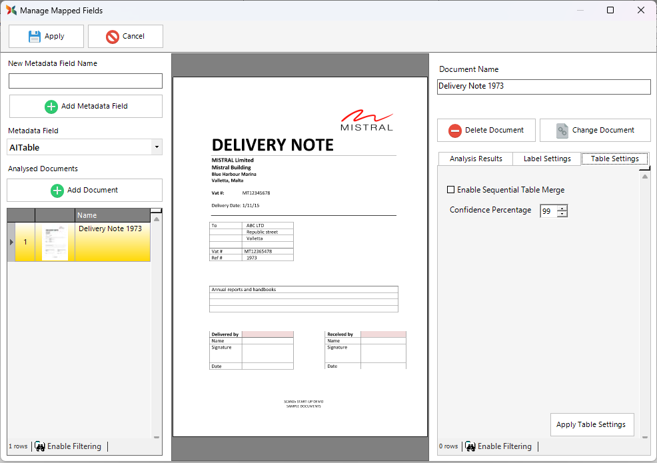Click the red Delete Document icon
657x463 pixels.
(455, 131)
